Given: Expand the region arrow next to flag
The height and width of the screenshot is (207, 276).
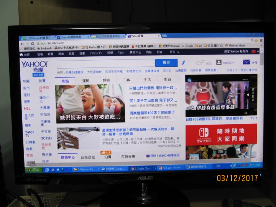Looking at the screenshot, I should coord(258,51).
